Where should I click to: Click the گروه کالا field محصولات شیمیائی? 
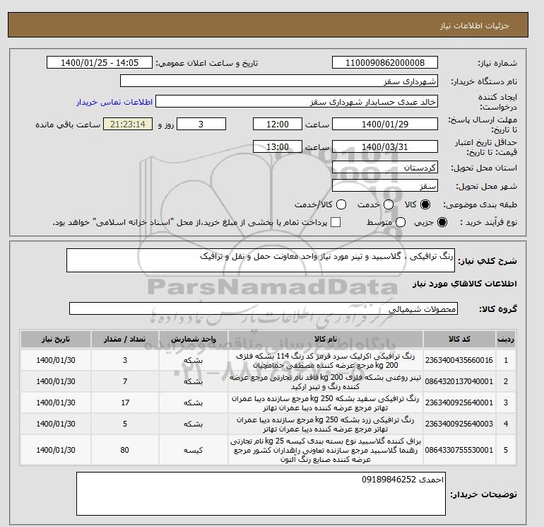click(264, 308)
